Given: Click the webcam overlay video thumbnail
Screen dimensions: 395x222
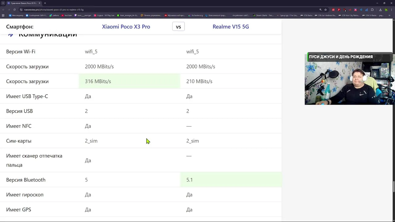Looking at the screenshot, I should click(349, 79).
